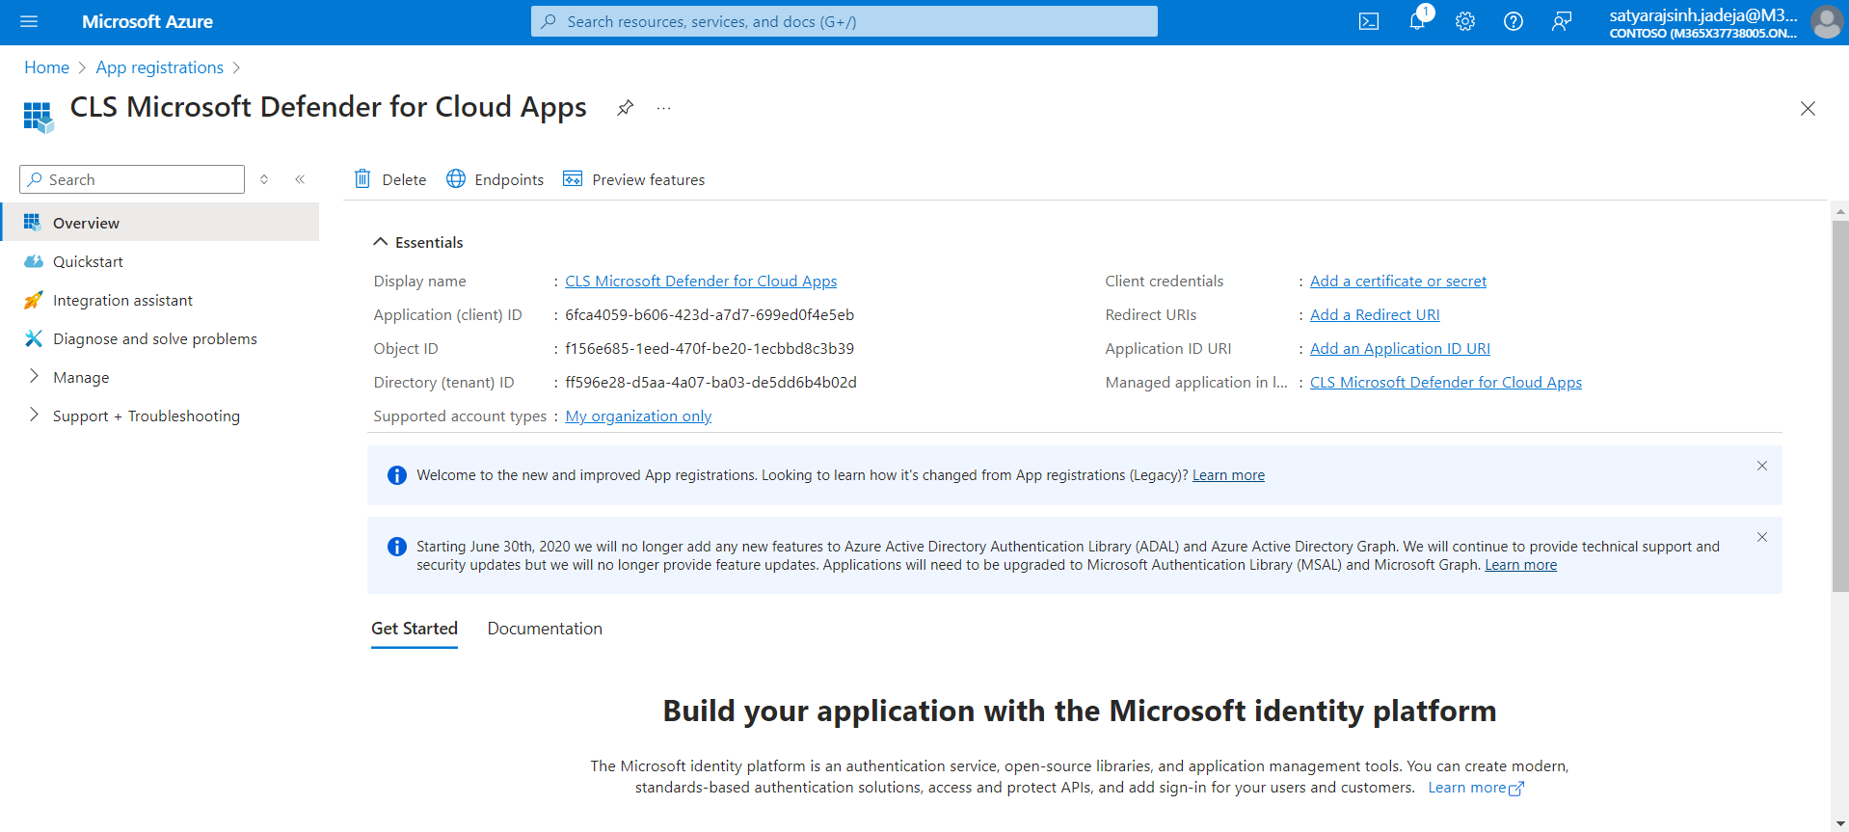Open the Managed application link
Screen dimensions: 1849x832
tap(1446, 382)
